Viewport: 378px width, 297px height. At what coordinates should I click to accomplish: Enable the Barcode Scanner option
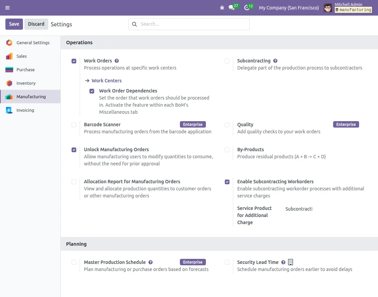[x=74, y=125]
